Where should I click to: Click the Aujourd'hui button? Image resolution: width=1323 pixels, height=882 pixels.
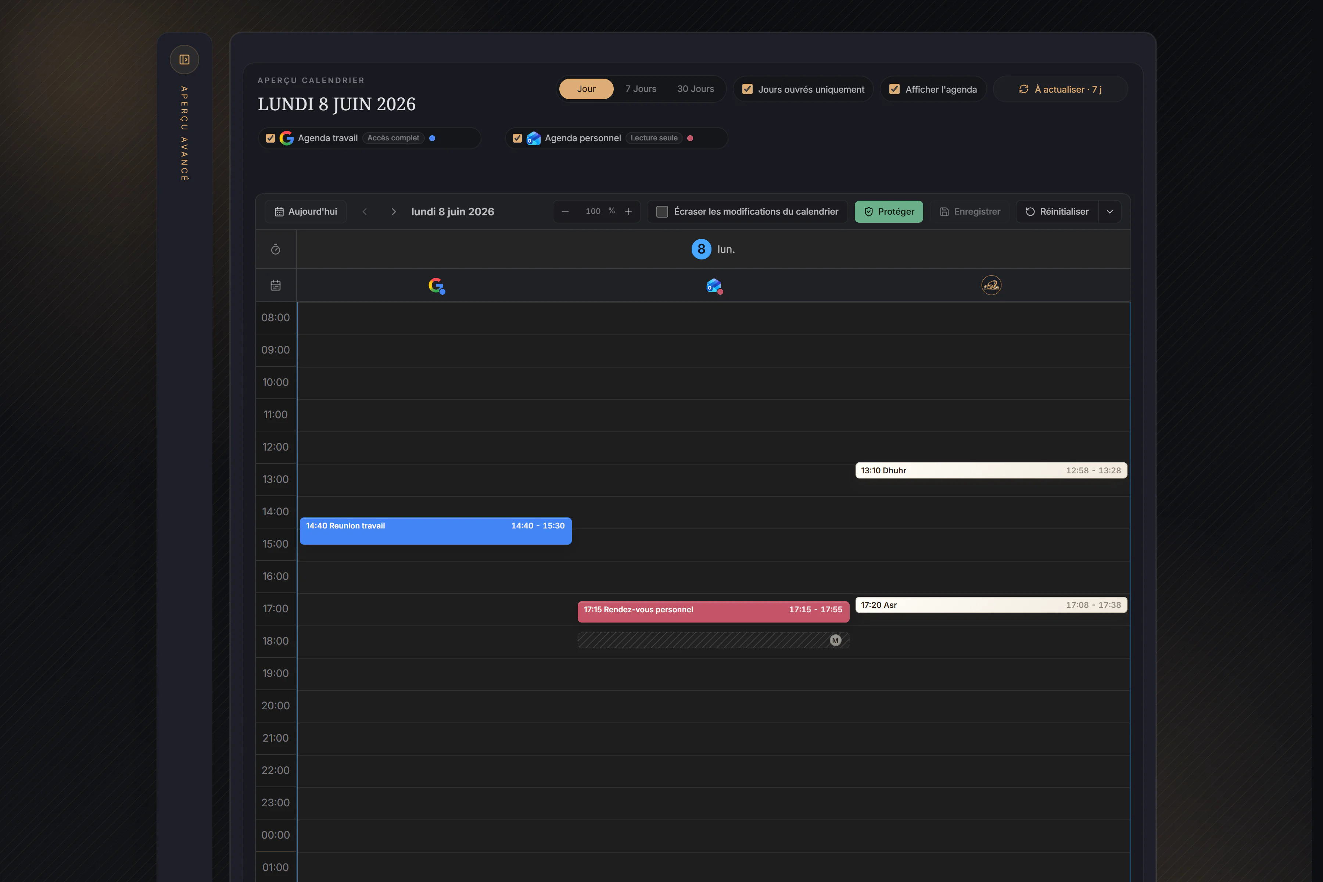[305, 212]
